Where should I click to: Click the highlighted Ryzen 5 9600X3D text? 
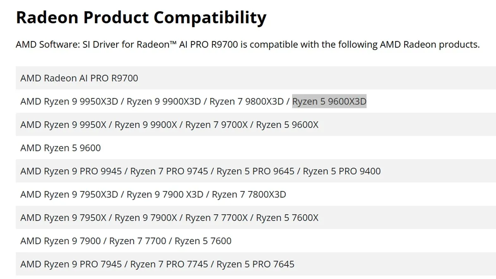tap(329, 101)
